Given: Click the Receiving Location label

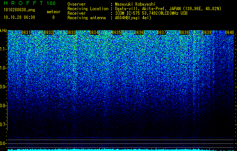Looking at the screenshot, I should 88,9.
